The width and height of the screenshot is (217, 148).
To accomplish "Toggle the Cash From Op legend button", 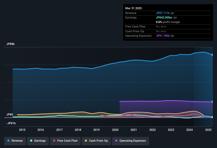I will pyautogui.click(x=96, y=141).
